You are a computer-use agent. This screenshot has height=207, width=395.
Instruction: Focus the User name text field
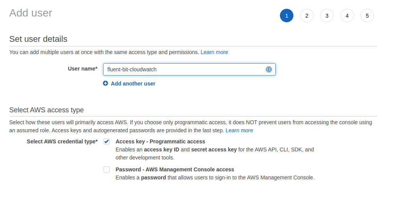[189, 69]
